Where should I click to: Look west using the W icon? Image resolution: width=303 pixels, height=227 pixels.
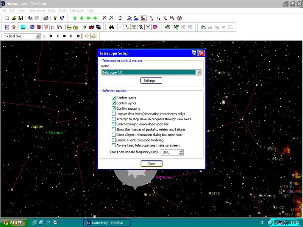[x=172, y=18]
